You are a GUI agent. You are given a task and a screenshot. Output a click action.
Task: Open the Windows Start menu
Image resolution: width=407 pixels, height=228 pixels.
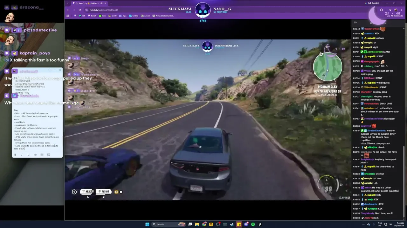(x=147, y=224)
